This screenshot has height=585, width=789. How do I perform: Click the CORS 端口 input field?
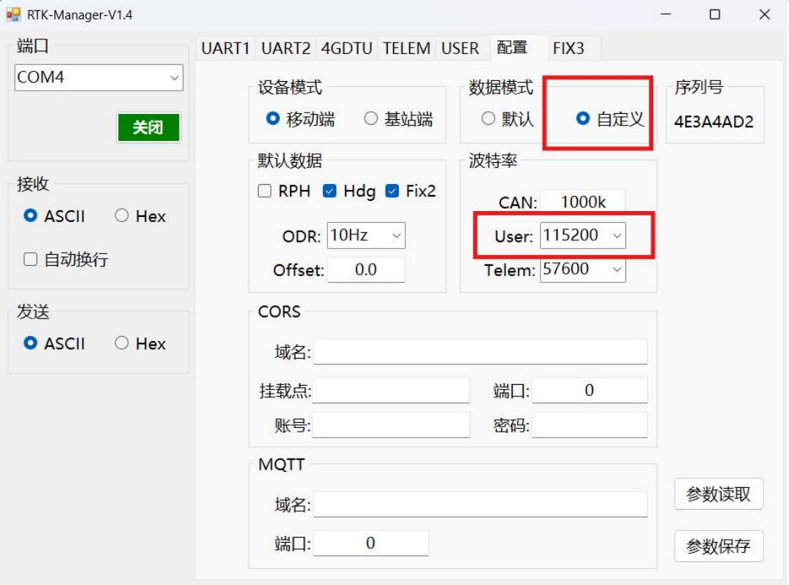pyautogui.click(x=590, y=390)
